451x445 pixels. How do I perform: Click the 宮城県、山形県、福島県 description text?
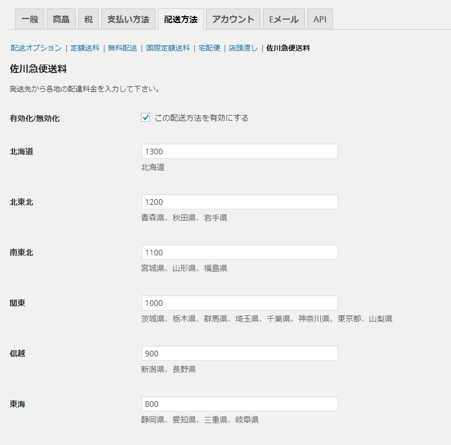pyautogui.click(x=184, y=268)
